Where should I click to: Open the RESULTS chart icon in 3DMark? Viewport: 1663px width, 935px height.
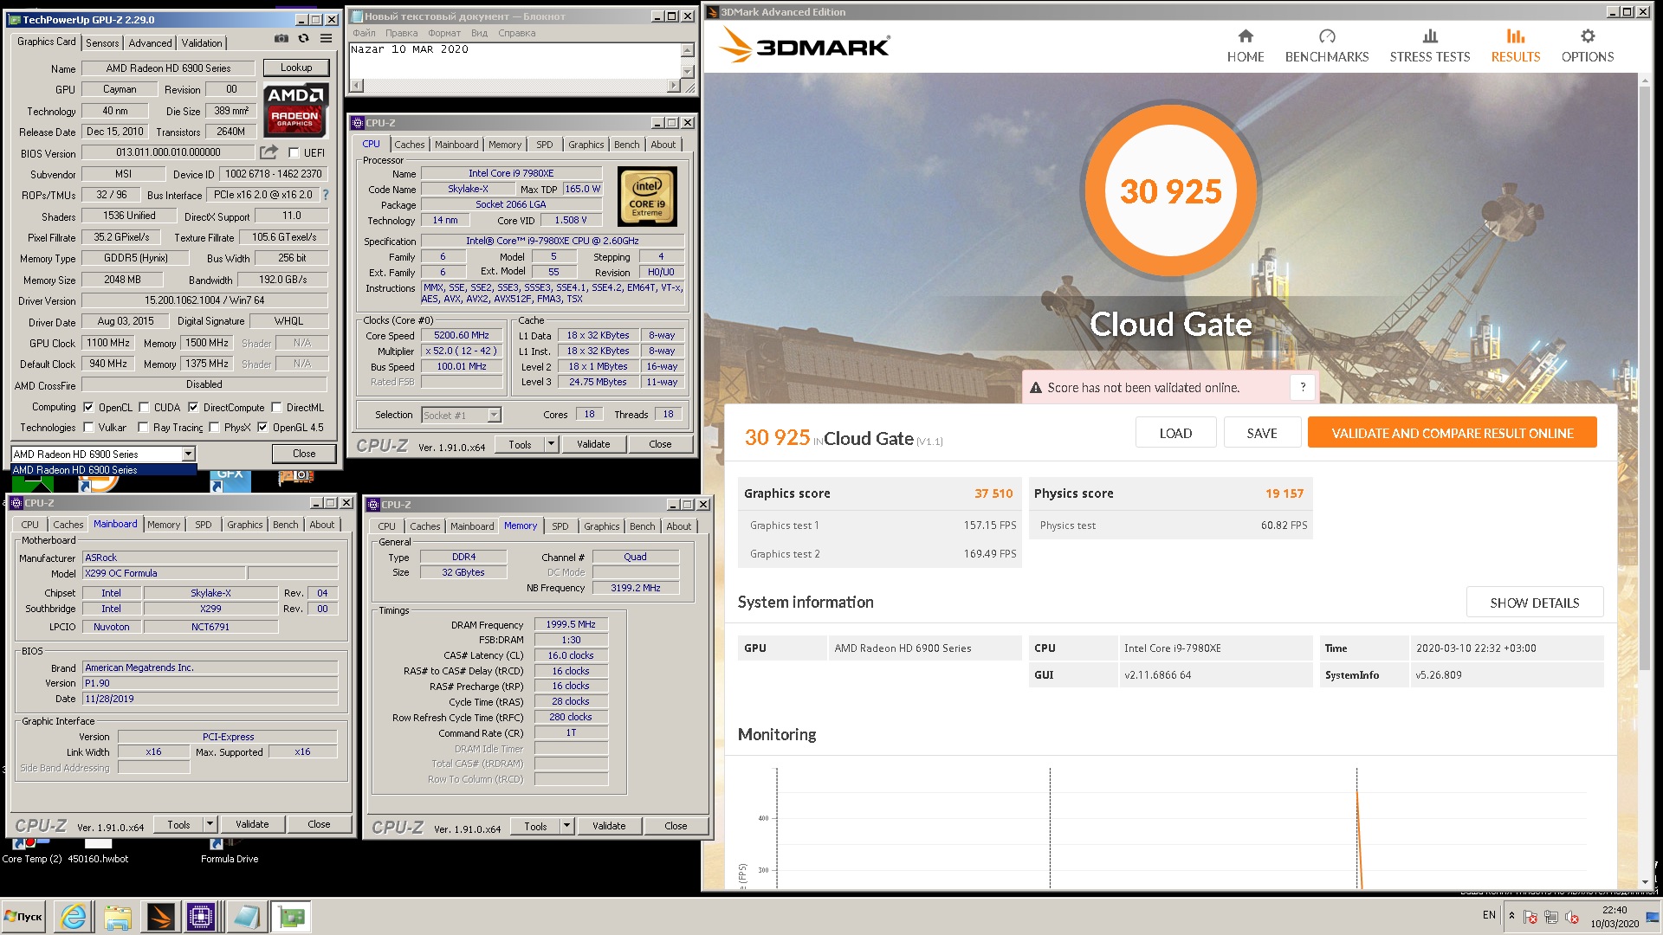pos(1516,36)
